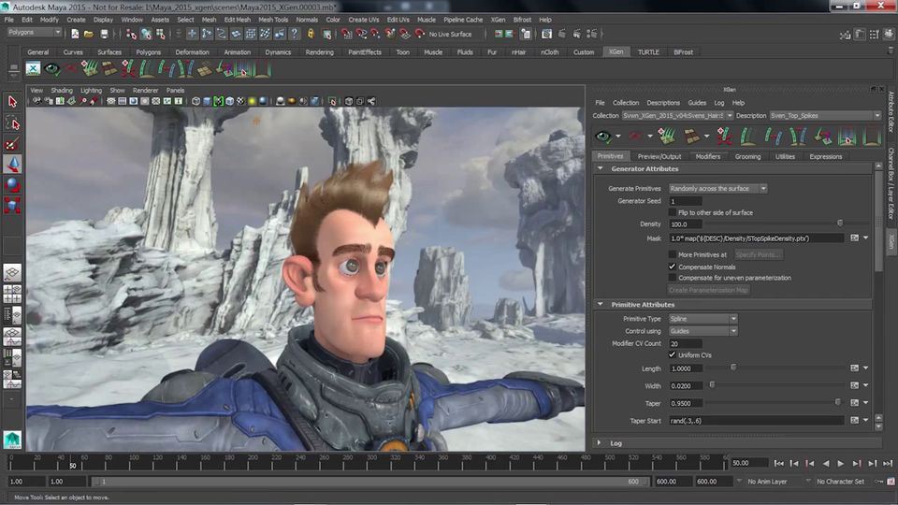Click the Mask expression editor icon

854,238
